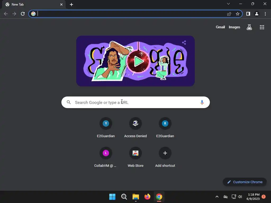Select the New Tab tab
The width and height of the screenshot is (271, 203).
point(34,4)
